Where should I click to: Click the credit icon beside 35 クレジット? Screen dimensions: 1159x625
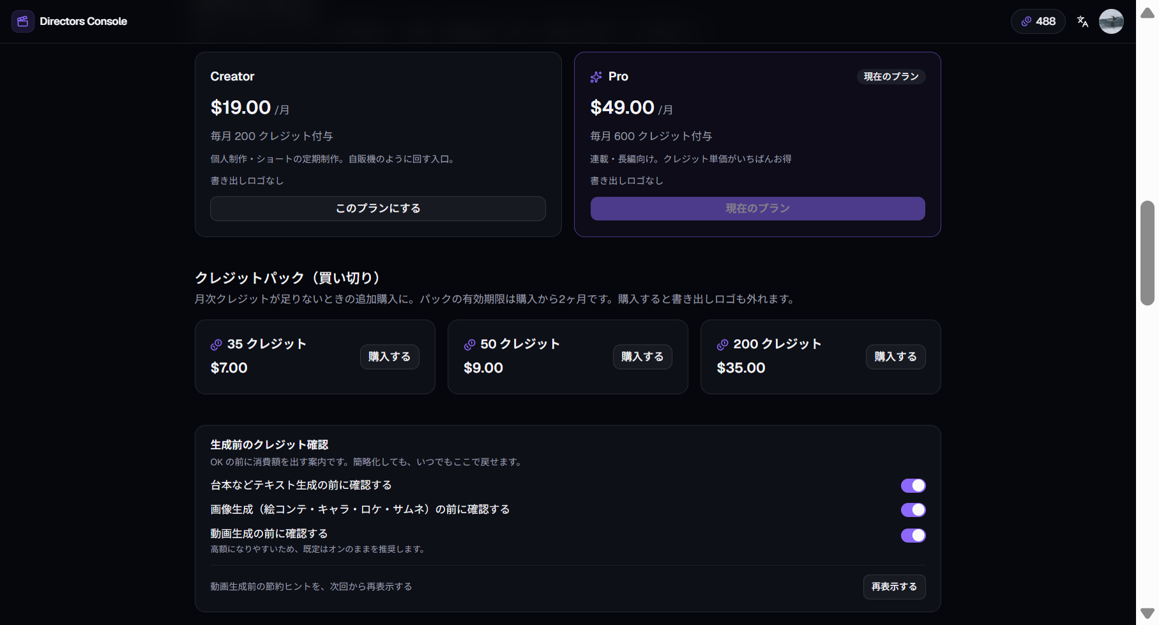(x=216, y=345)
